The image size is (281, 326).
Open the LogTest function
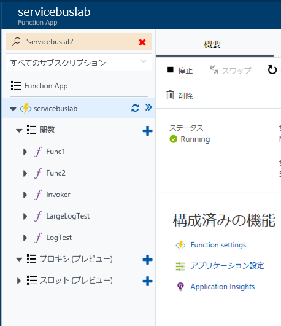(x=59, y=238)
